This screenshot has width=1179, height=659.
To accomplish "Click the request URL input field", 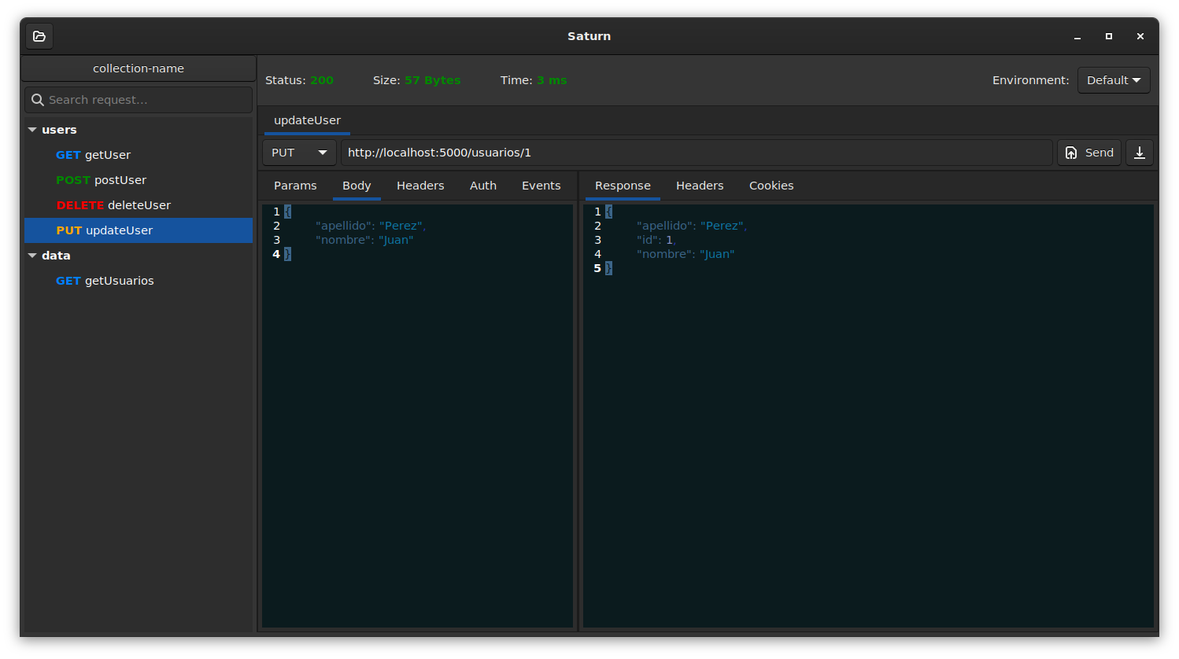I will (697, 153).
